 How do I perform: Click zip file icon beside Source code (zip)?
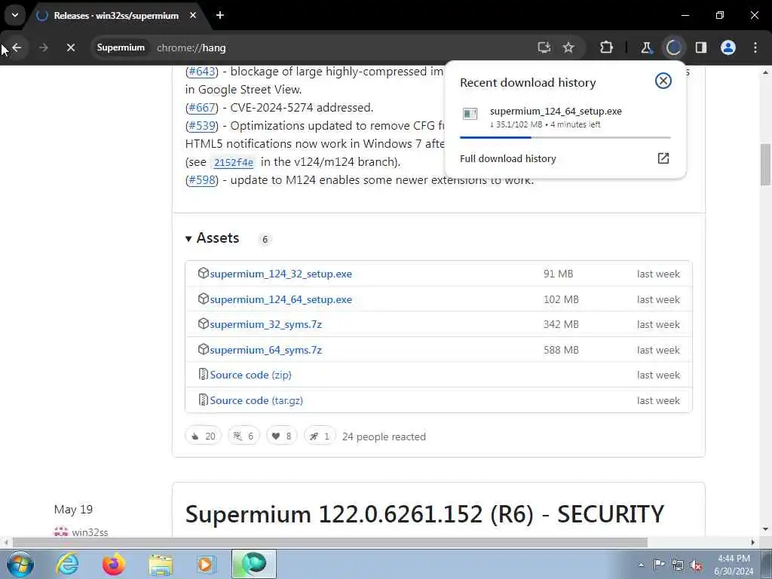pyautogui.click(x=203, y=374)
